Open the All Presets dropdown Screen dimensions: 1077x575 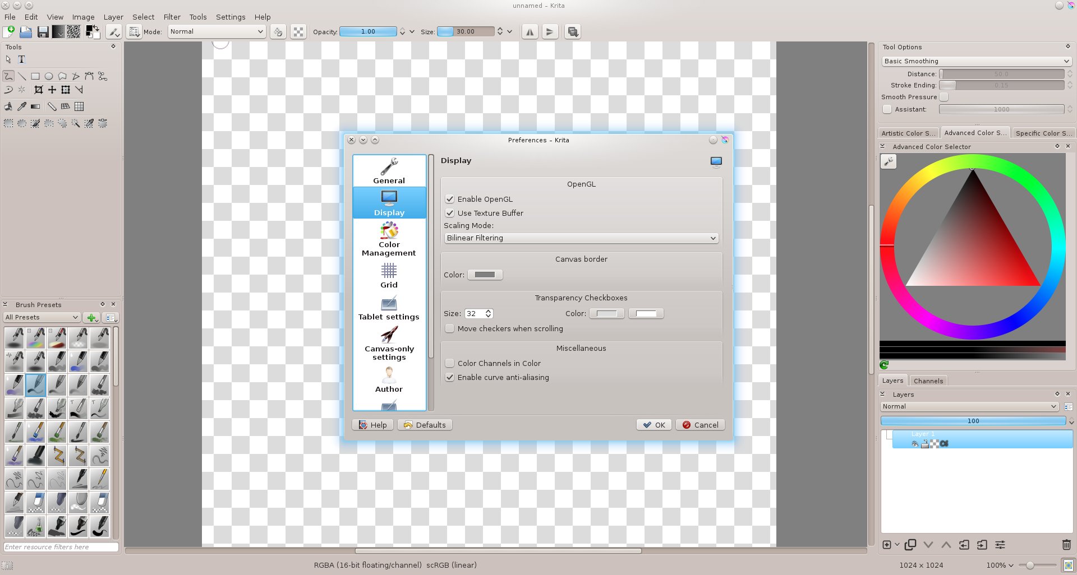point(42,318)
